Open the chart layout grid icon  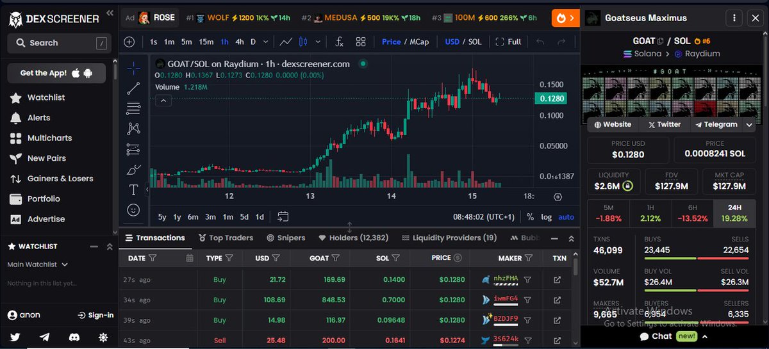coord(361,42)
